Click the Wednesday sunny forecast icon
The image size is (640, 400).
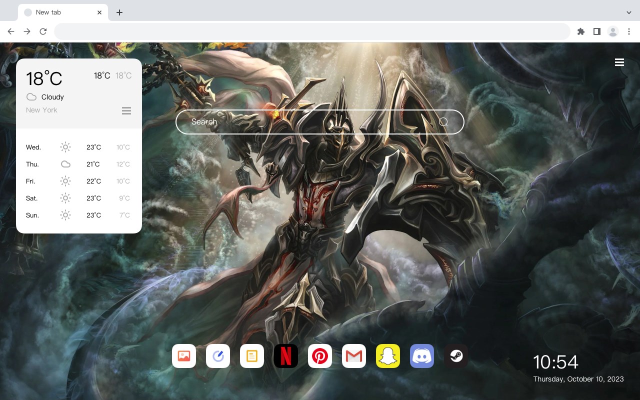[x=65, y=147]
